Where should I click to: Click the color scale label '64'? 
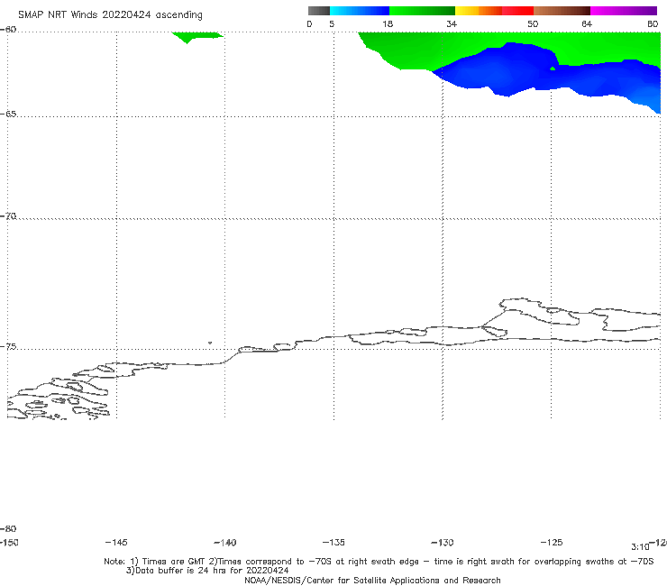pyautogui.click(x=587, y=23)
